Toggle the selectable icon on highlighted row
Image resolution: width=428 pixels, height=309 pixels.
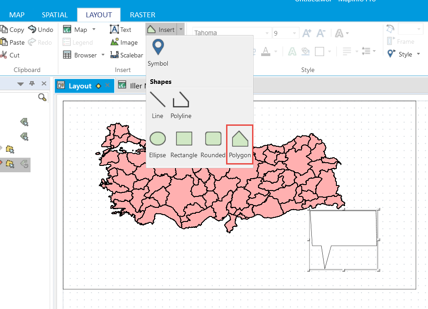(x=10, y=164)
